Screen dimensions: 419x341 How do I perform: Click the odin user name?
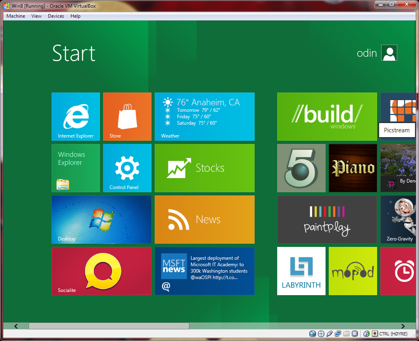click(x=367, y=53)
